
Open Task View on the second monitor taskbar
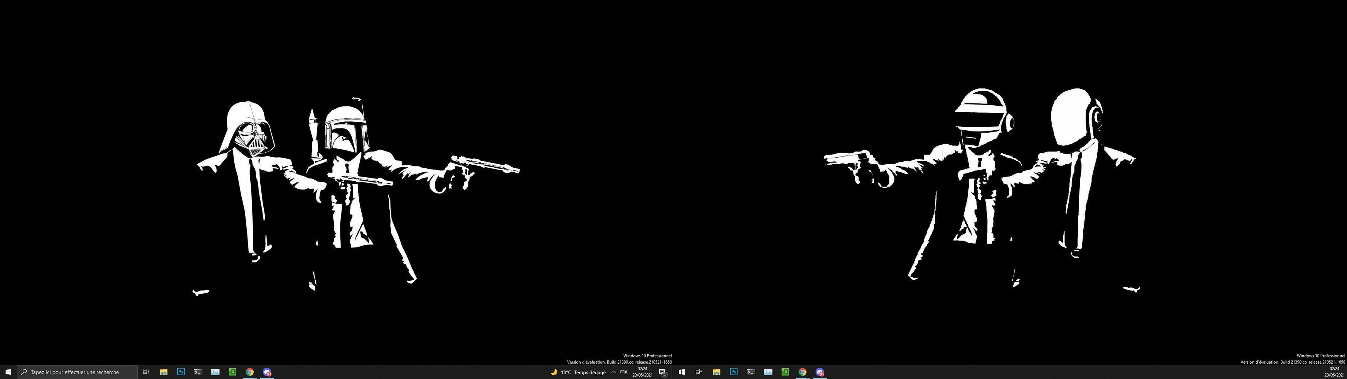pyautogui.click(x=699, y=372)
